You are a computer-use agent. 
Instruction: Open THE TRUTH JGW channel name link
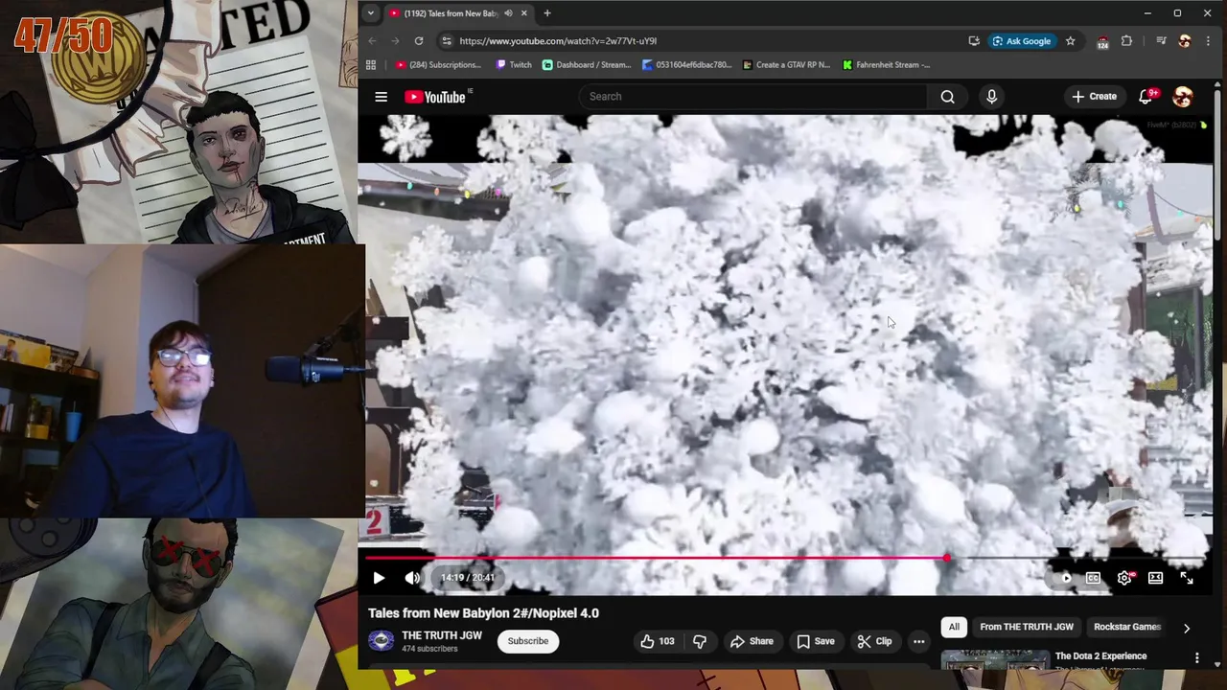(441, 635)
